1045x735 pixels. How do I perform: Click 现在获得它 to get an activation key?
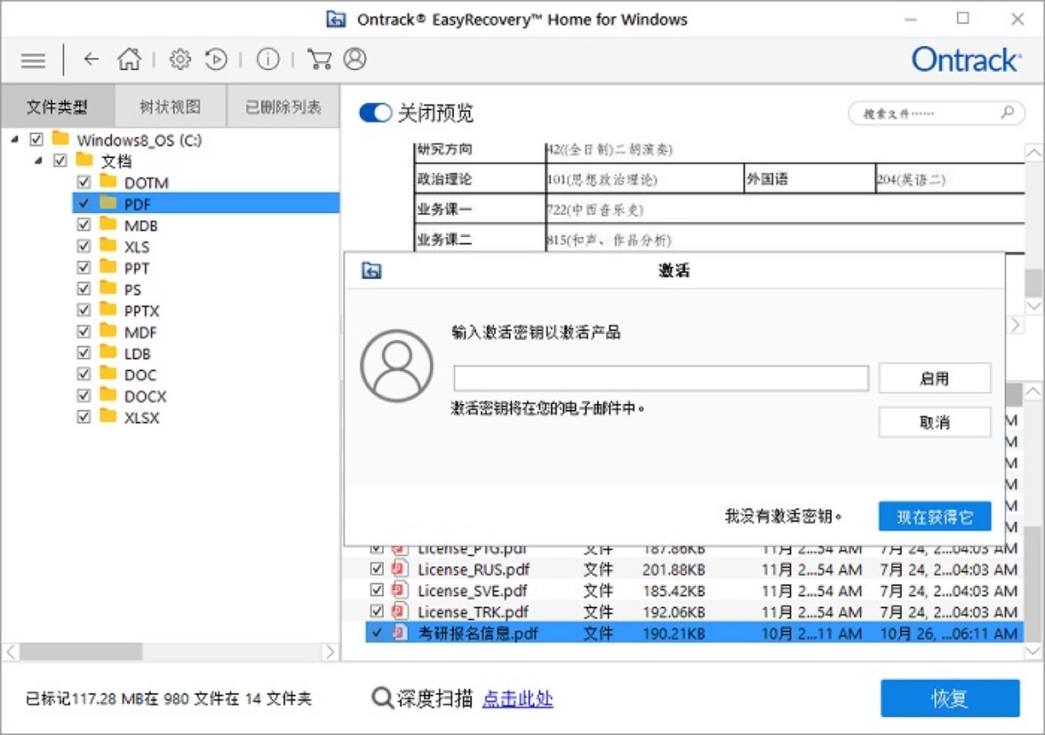[x=935, y=516]
